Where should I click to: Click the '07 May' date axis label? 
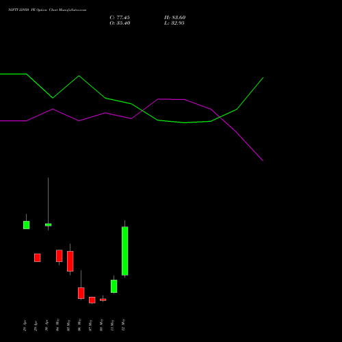click(90, 325)
